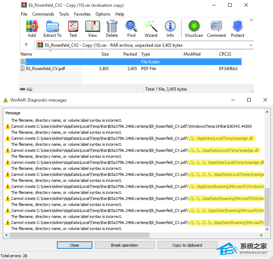Open the Commands menu
Image resolution: width=273 pixels, height=259 pixels.
(x=43, y=14)
